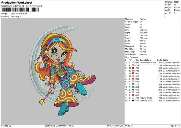Click the Zoom value 1:1
This screenshot has height=128, width=181.
point(175,13)
